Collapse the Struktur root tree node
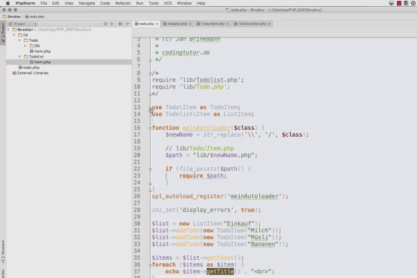The width and height of the screenshot is (417, 278). click(8, 29)
